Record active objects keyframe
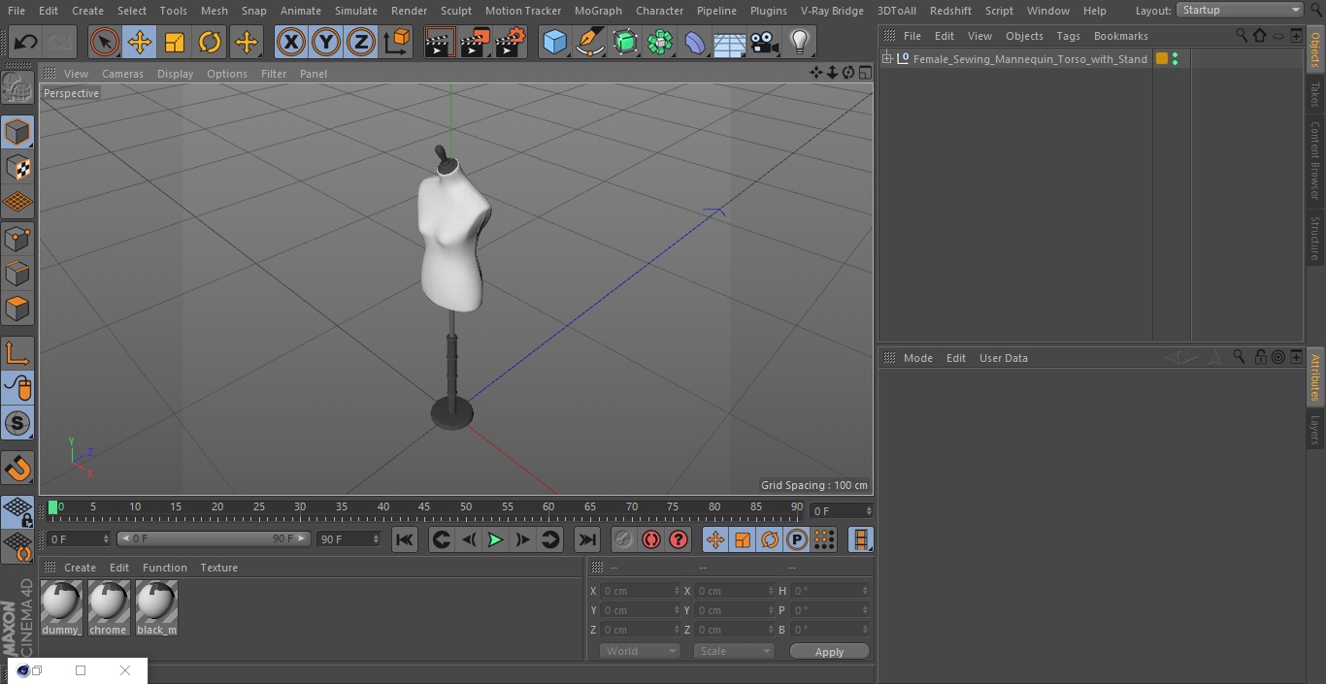1326x684 pixels. pos(624,539)
